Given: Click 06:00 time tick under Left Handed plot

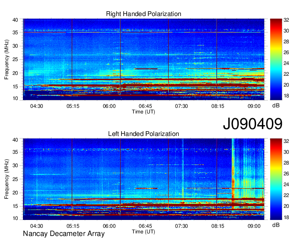Looking at the screenshot, I should (x=109, y=226).
